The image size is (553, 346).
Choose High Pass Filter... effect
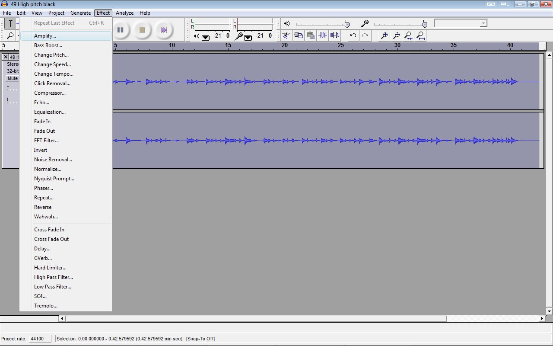coord(66,277)
